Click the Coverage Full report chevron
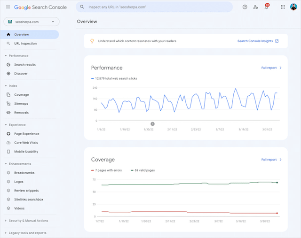 (x=280, y=160)
